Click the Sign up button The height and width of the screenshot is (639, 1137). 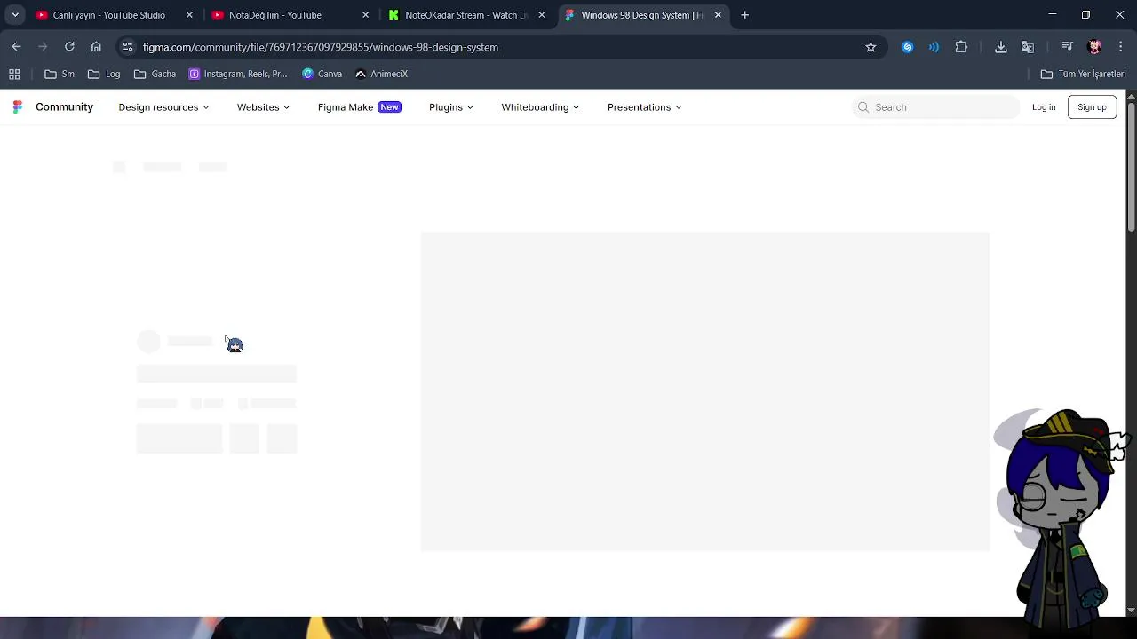(x=1092, y=107)
